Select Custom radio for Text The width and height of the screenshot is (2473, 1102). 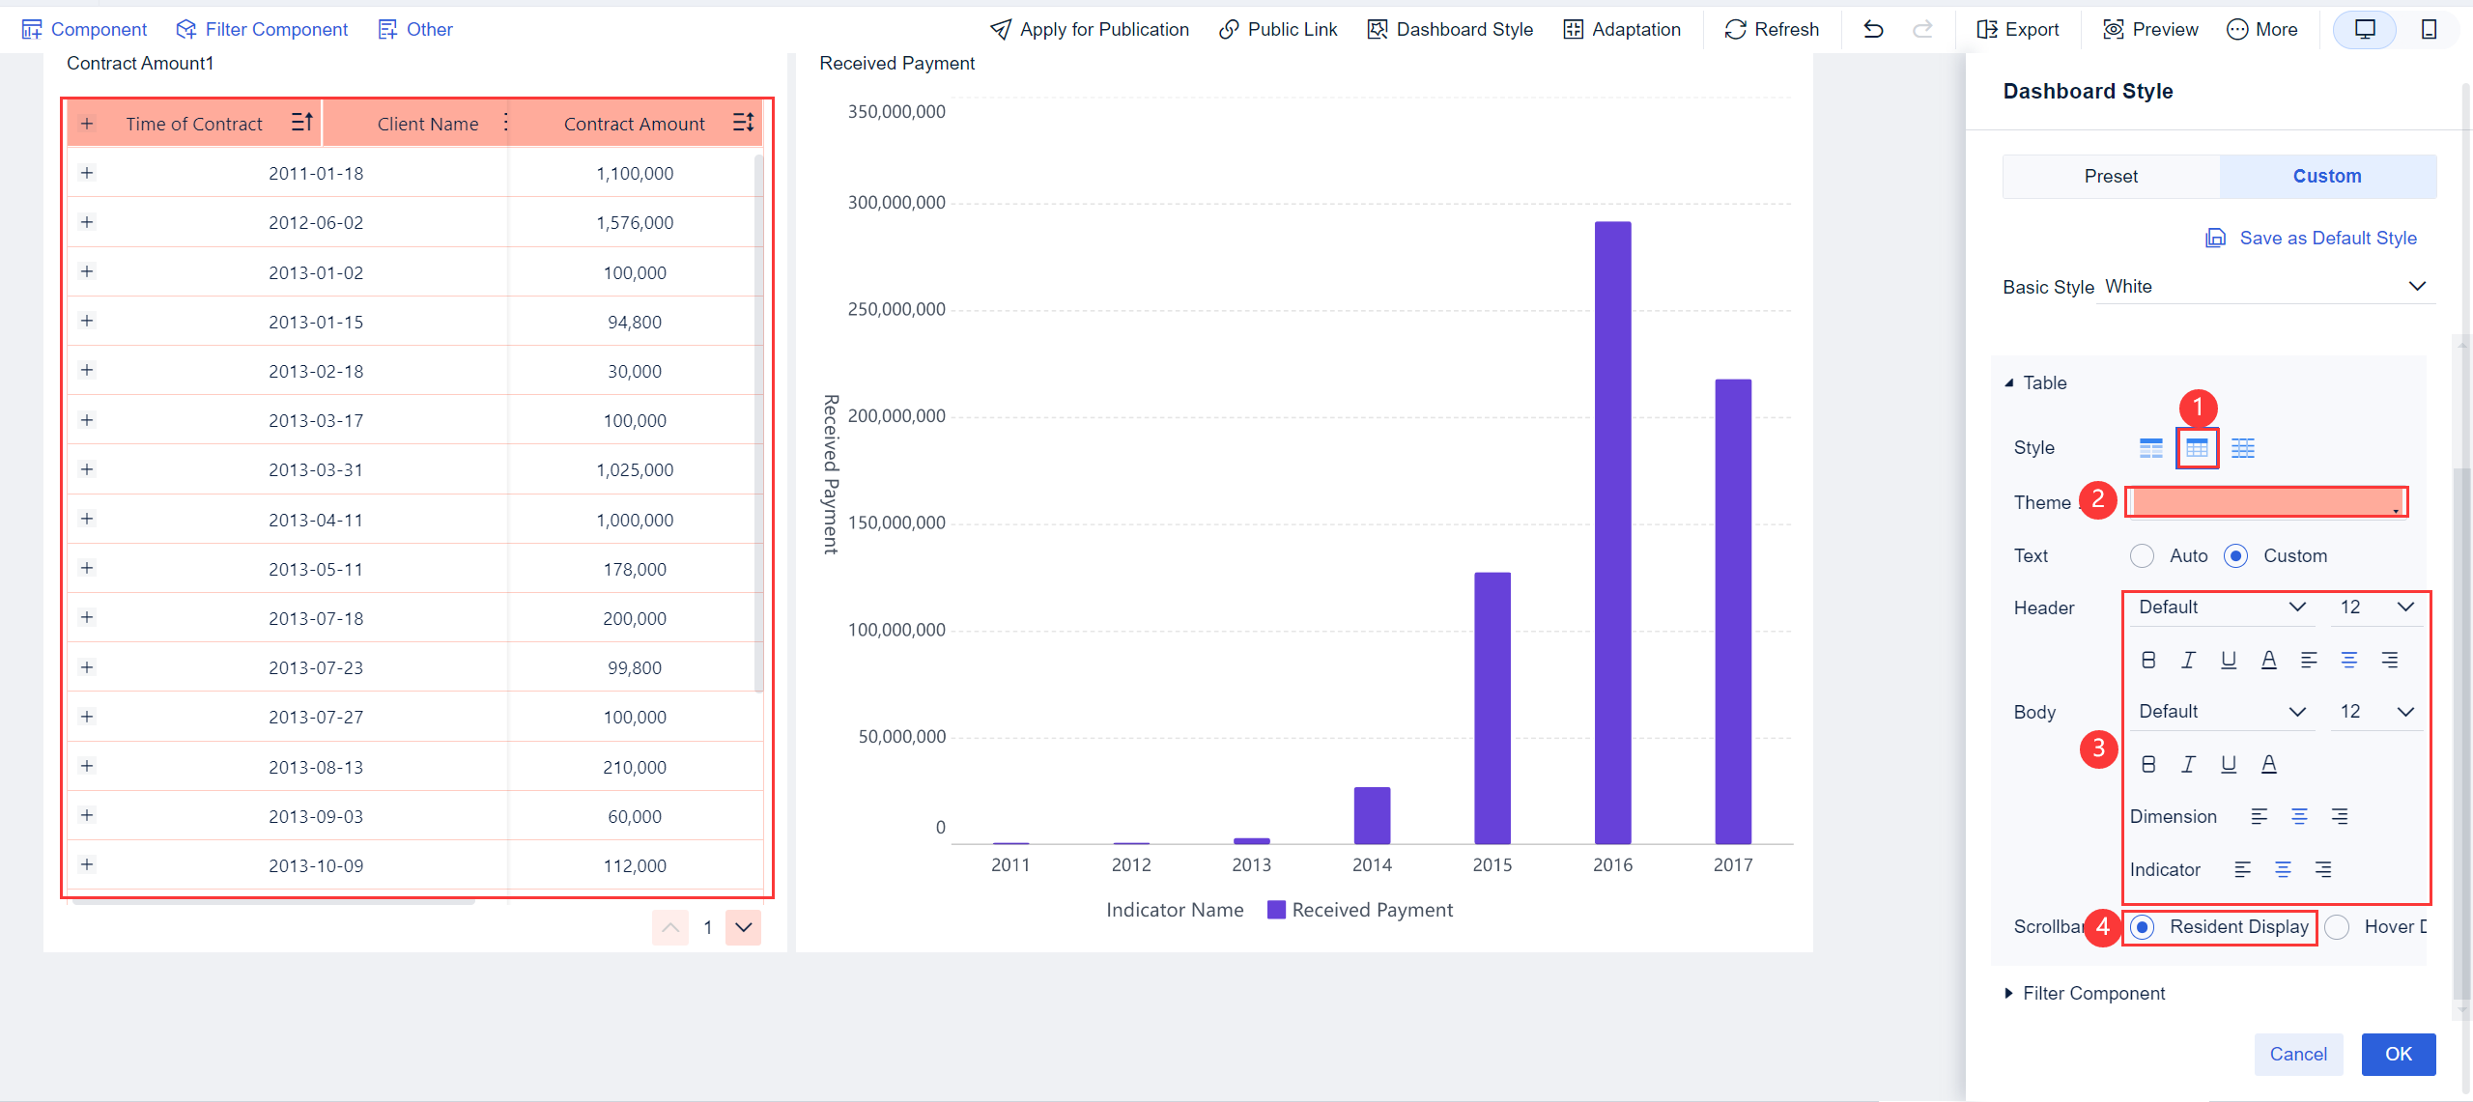tap(2237, 555)
